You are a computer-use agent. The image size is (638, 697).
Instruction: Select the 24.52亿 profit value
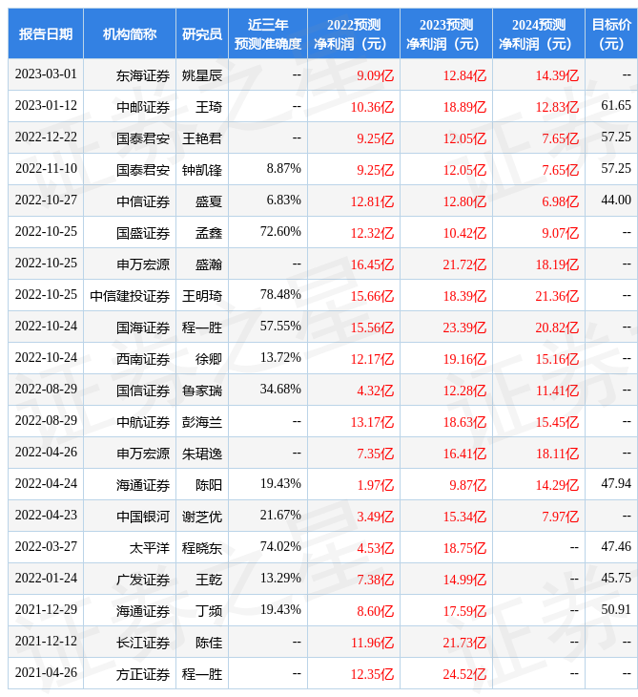[464, 675]
